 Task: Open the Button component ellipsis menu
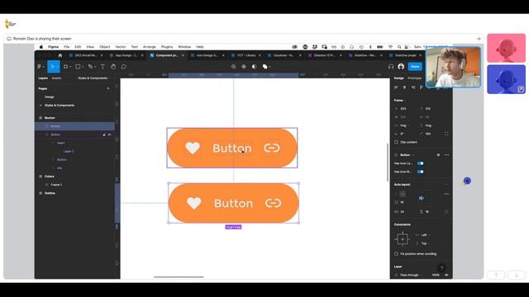pyautogui.click(x=446, y=155)
